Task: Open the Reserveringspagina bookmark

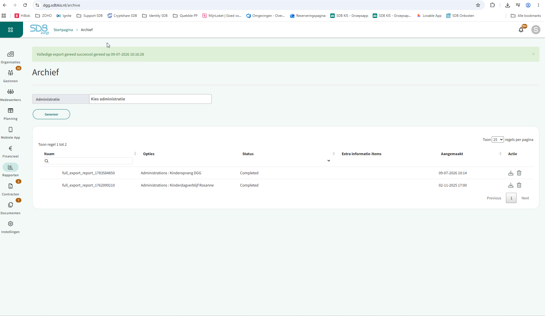Action: tap(308, 16)
